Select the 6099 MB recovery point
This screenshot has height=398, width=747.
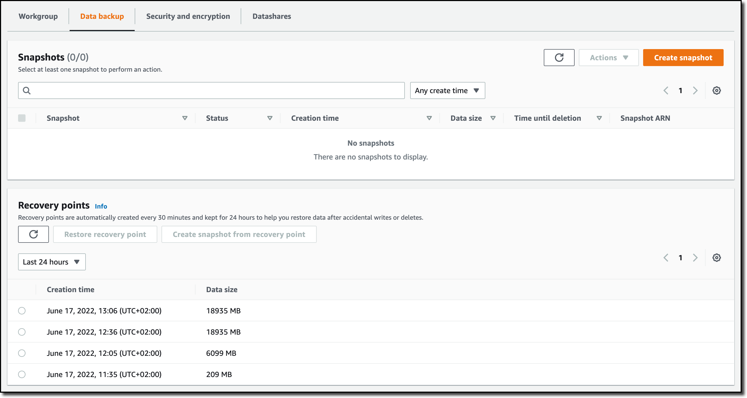click(22, 353)
